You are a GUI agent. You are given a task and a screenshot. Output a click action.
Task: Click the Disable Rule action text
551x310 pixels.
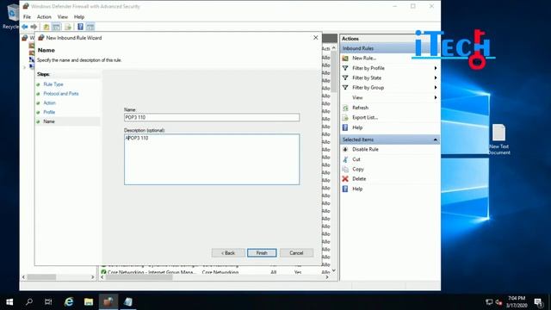pos(365,149)
